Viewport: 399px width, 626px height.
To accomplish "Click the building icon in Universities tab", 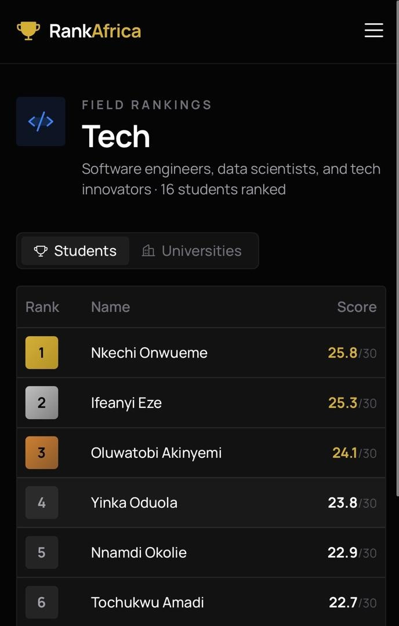I will pos(148,251).
